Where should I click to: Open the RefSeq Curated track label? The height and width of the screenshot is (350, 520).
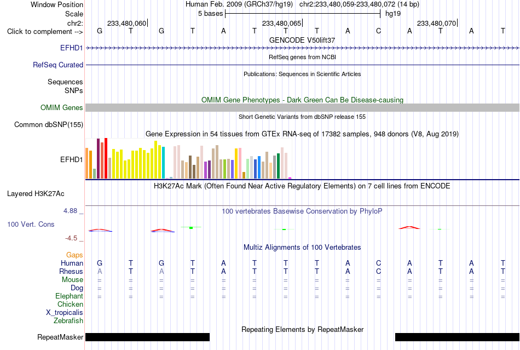(57, 65)
